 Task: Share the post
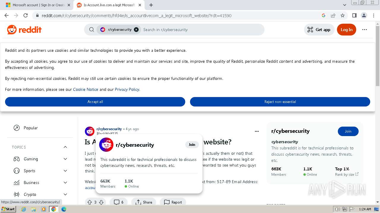(144, 202)
